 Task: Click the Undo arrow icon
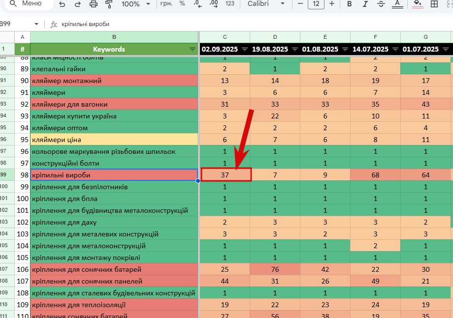pos(62,4)
